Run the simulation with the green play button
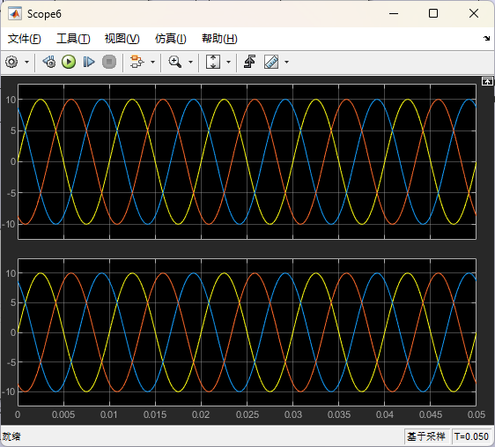The width and height of the screenshot is (495, 447). click(x=69, y=62)
